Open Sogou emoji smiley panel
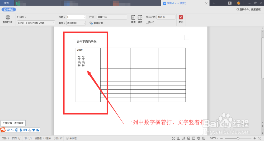 click(x=16, y=130)
